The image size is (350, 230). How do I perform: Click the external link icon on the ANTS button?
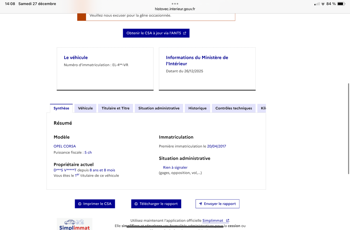pyautogui.click(x=184, y=33)
